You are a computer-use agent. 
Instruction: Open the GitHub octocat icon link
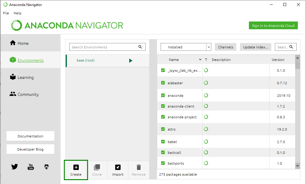tap(47, 167)
